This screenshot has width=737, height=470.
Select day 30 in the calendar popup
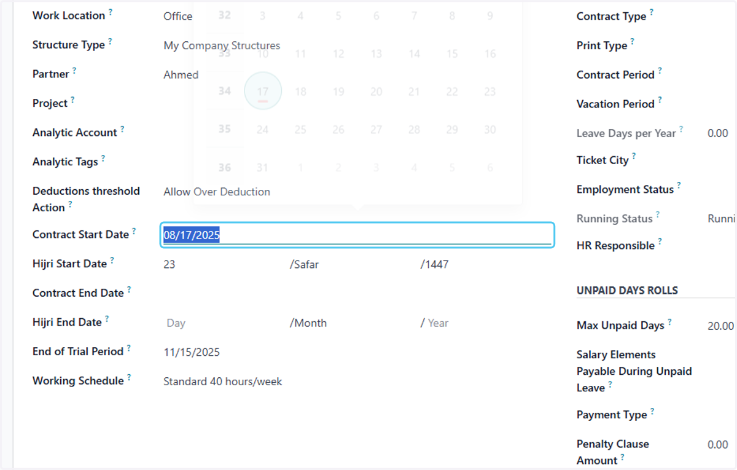(x=489, y=130)
